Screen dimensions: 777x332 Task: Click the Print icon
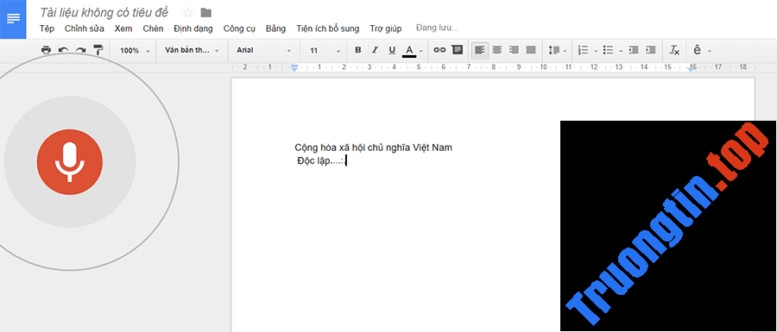click(46, 50)
